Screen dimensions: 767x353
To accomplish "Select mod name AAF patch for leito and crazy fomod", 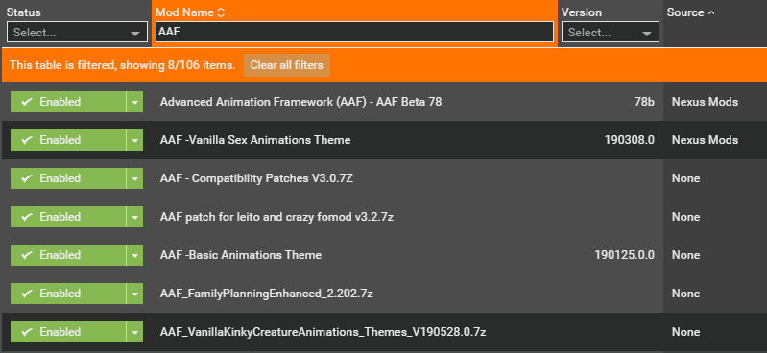I will 276,217.
